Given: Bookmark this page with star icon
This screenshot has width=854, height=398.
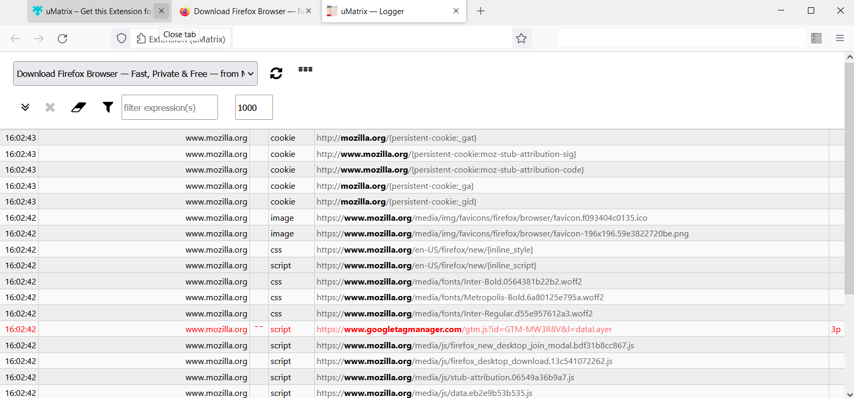Looking at the screenshot, I should [521, 38].
